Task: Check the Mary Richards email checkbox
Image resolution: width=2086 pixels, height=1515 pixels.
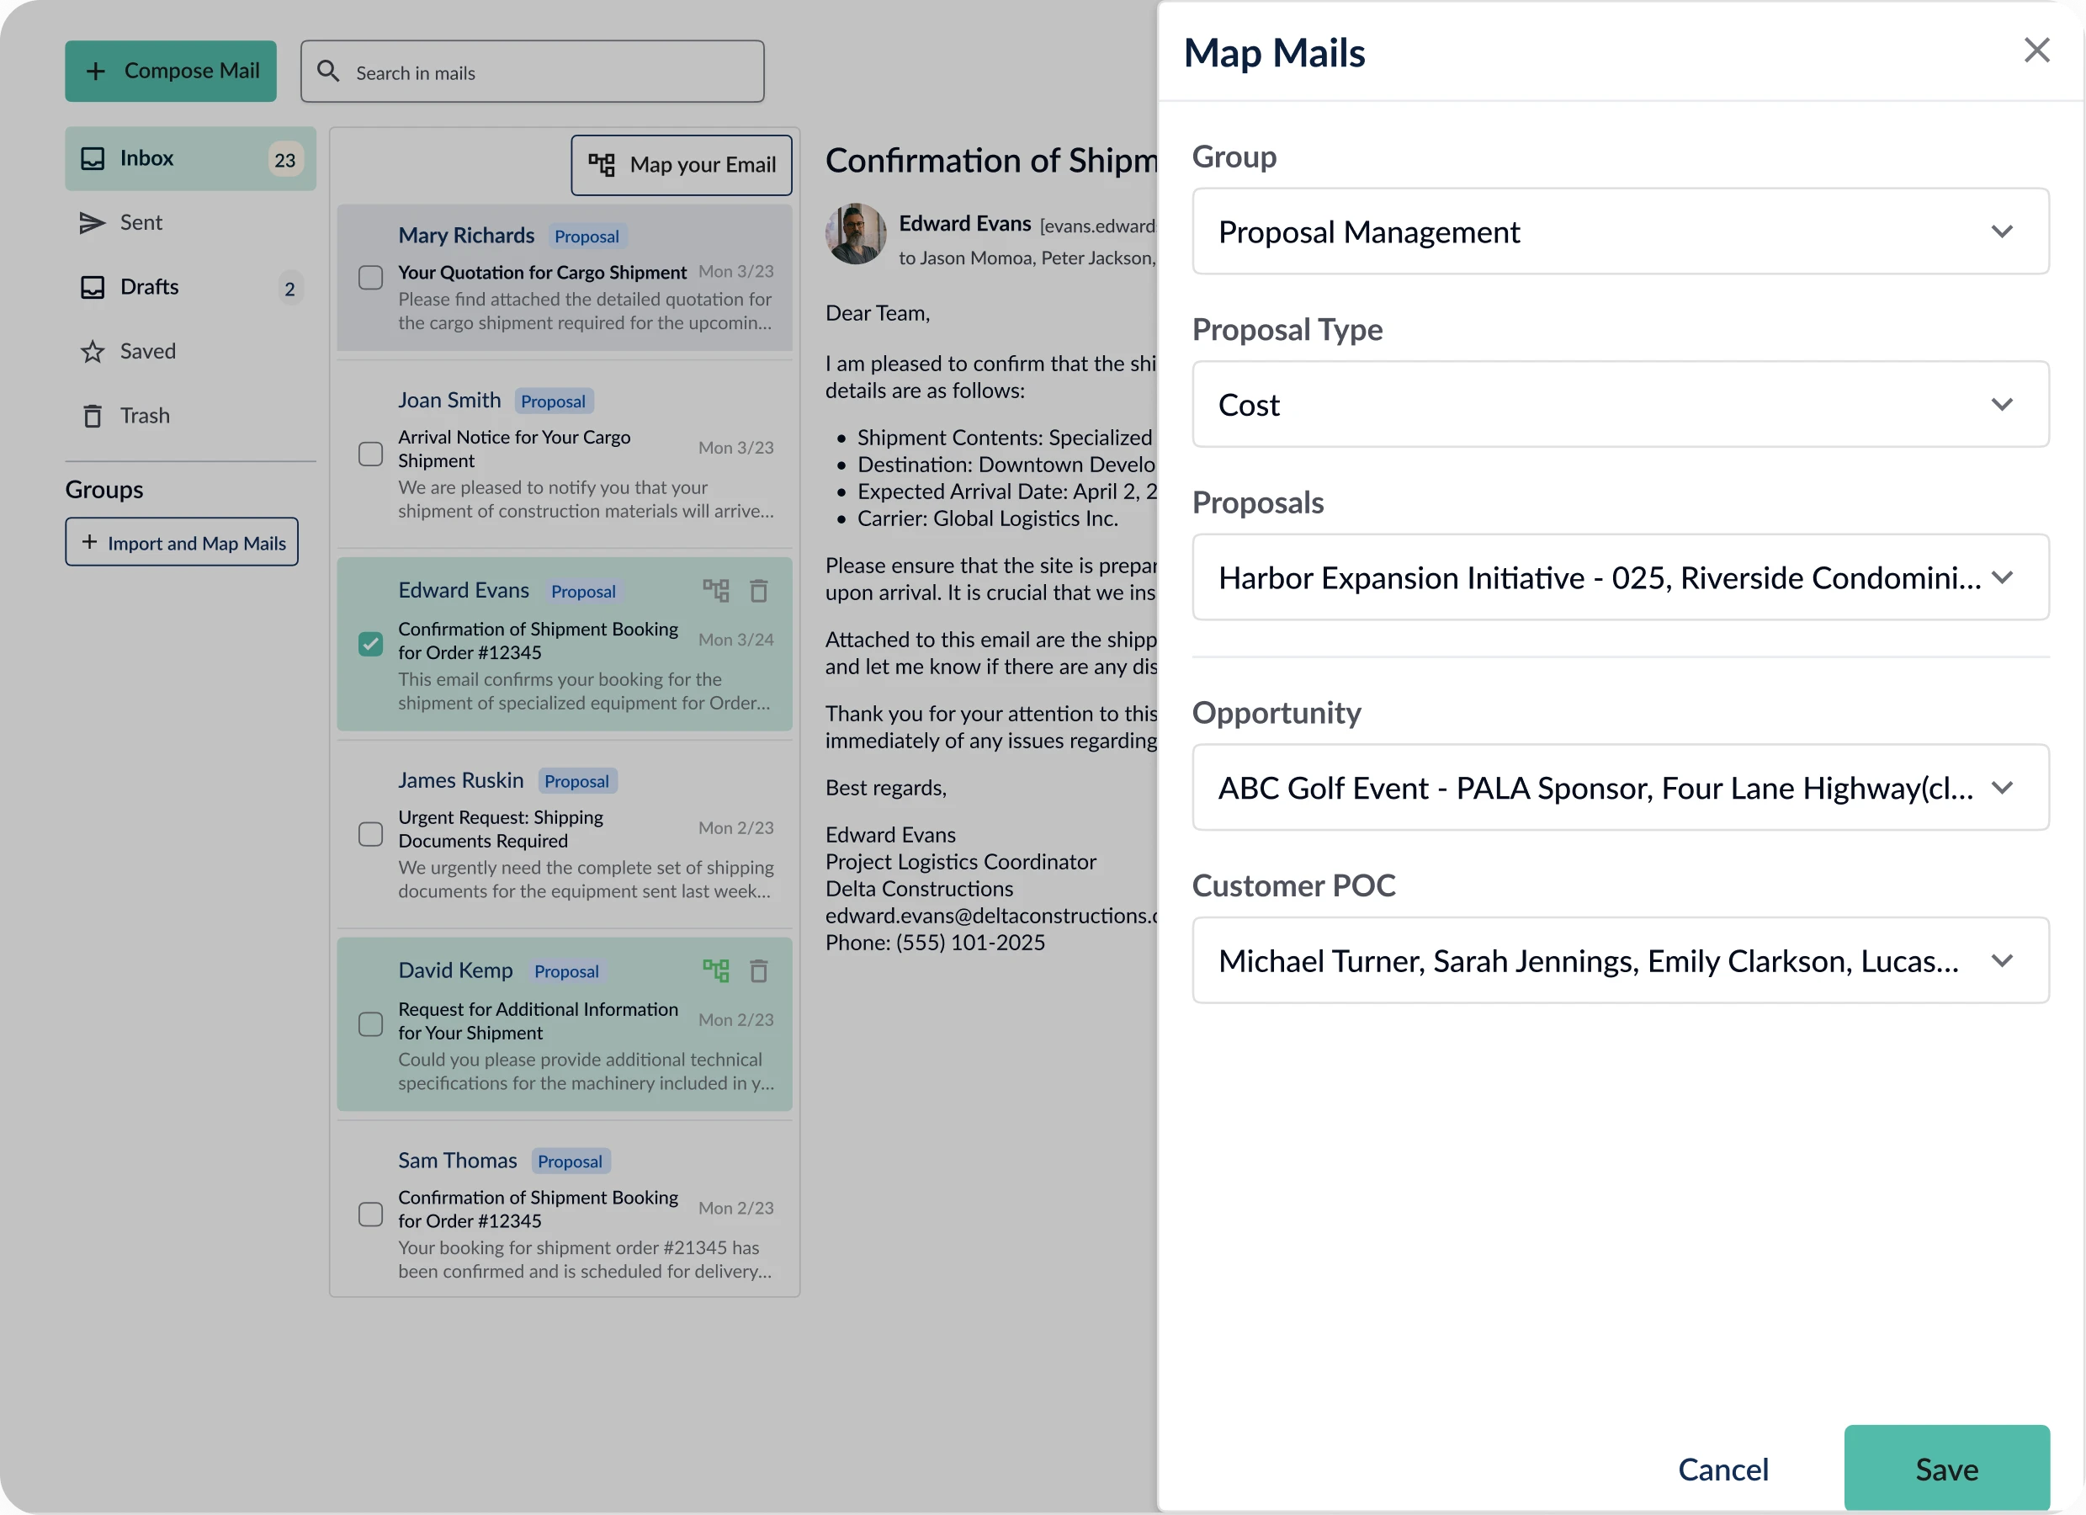Action: coord(370,278)
